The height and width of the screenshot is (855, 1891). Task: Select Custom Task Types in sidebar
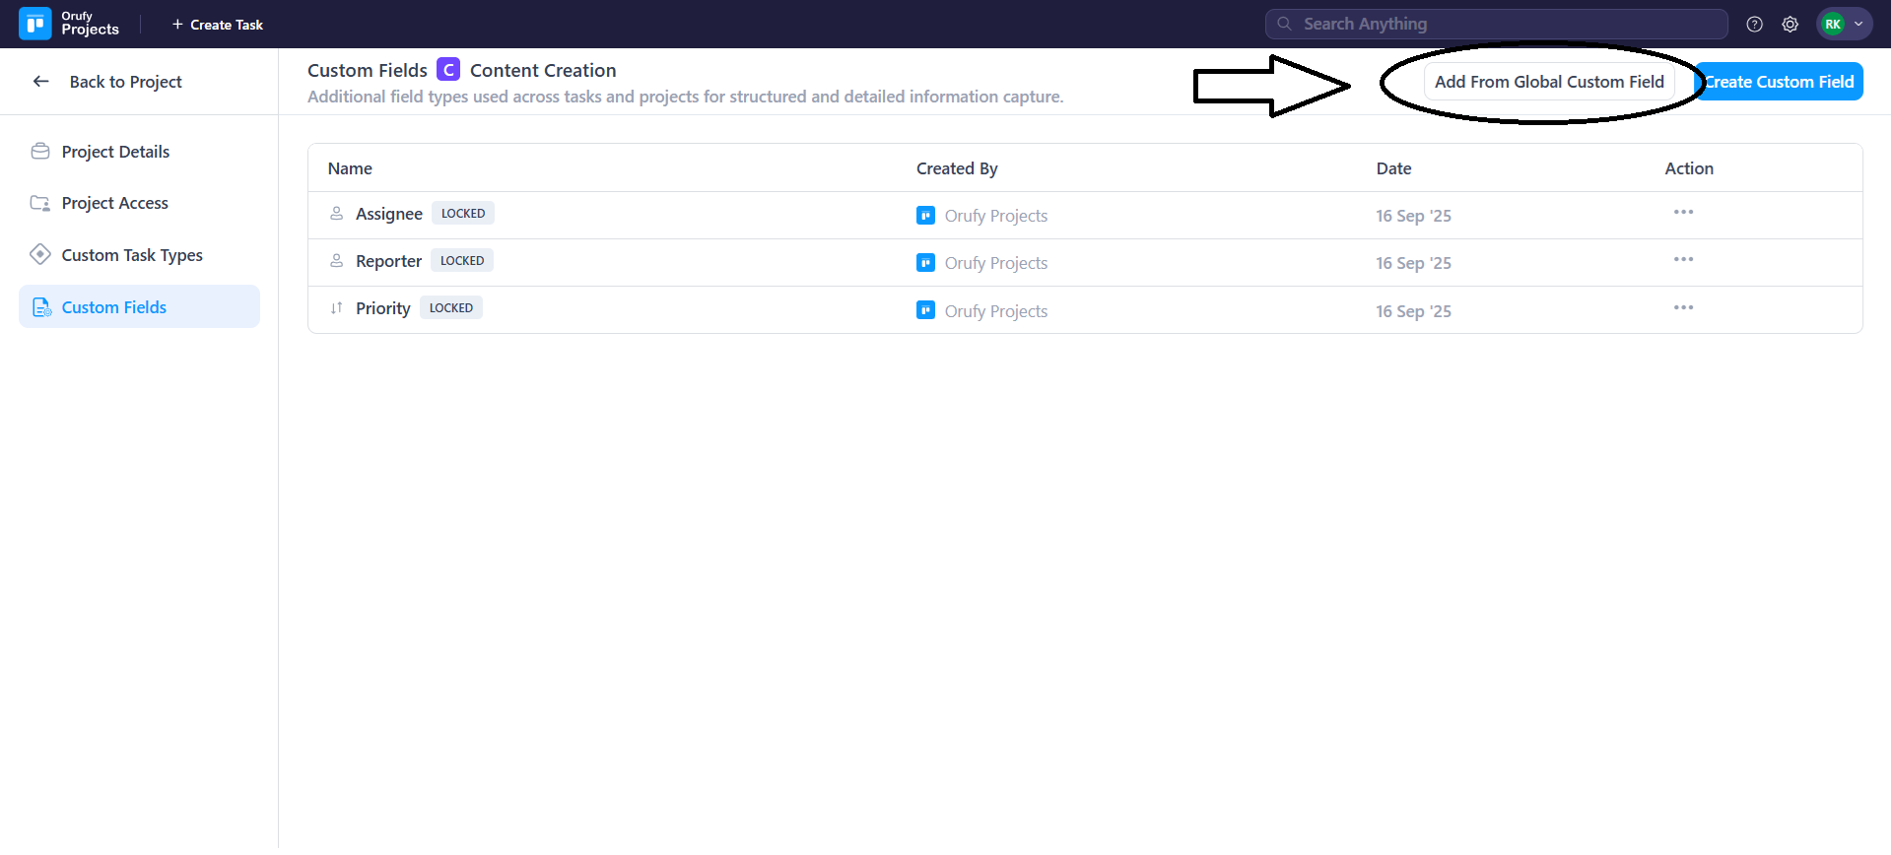coord(132,255)
